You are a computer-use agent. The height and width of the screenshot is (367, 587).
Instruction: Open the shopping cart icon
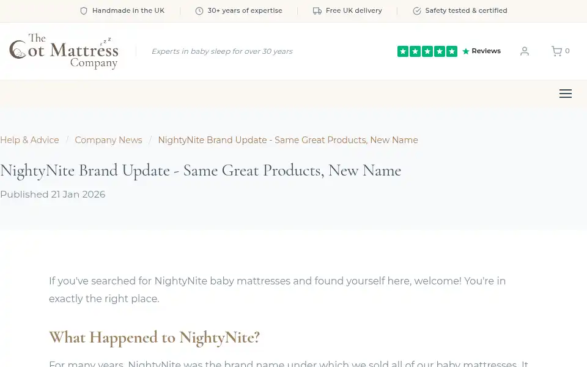click(x=556, y=51)
